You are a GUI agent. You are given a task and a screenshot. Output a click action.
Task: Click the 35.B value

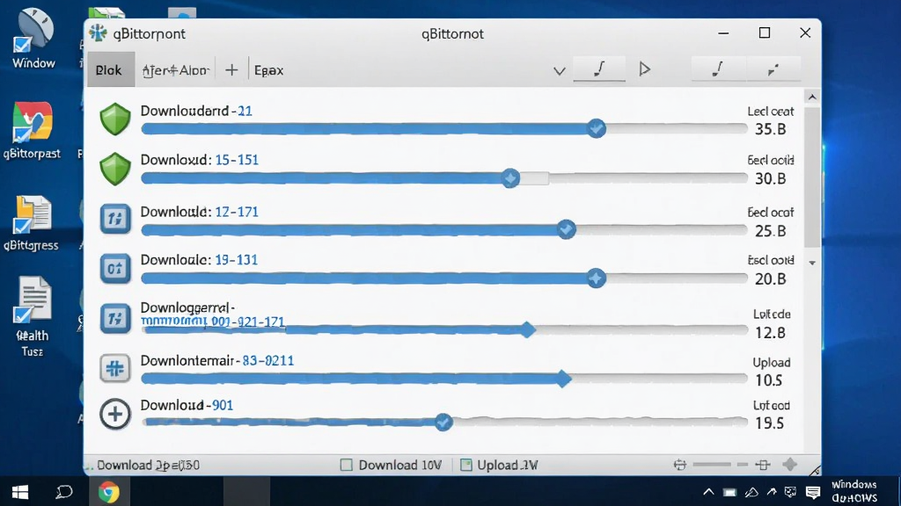coord(771,129)
